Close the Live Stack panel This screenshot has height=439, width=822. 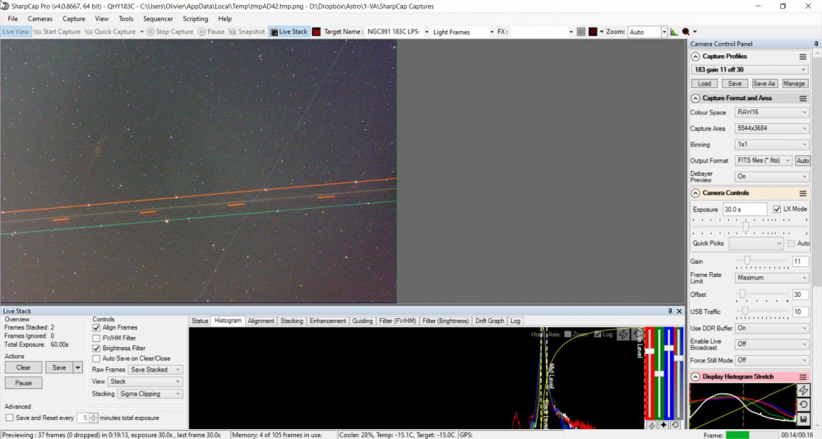[x=680, y=311]
